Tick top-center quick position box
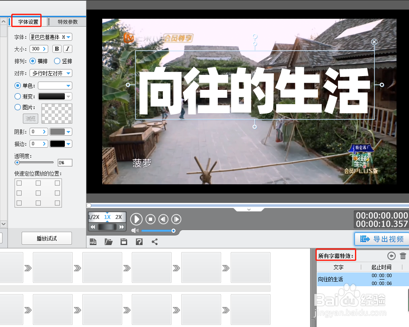This screenshot has height=327, width=409. pos(38,183)
